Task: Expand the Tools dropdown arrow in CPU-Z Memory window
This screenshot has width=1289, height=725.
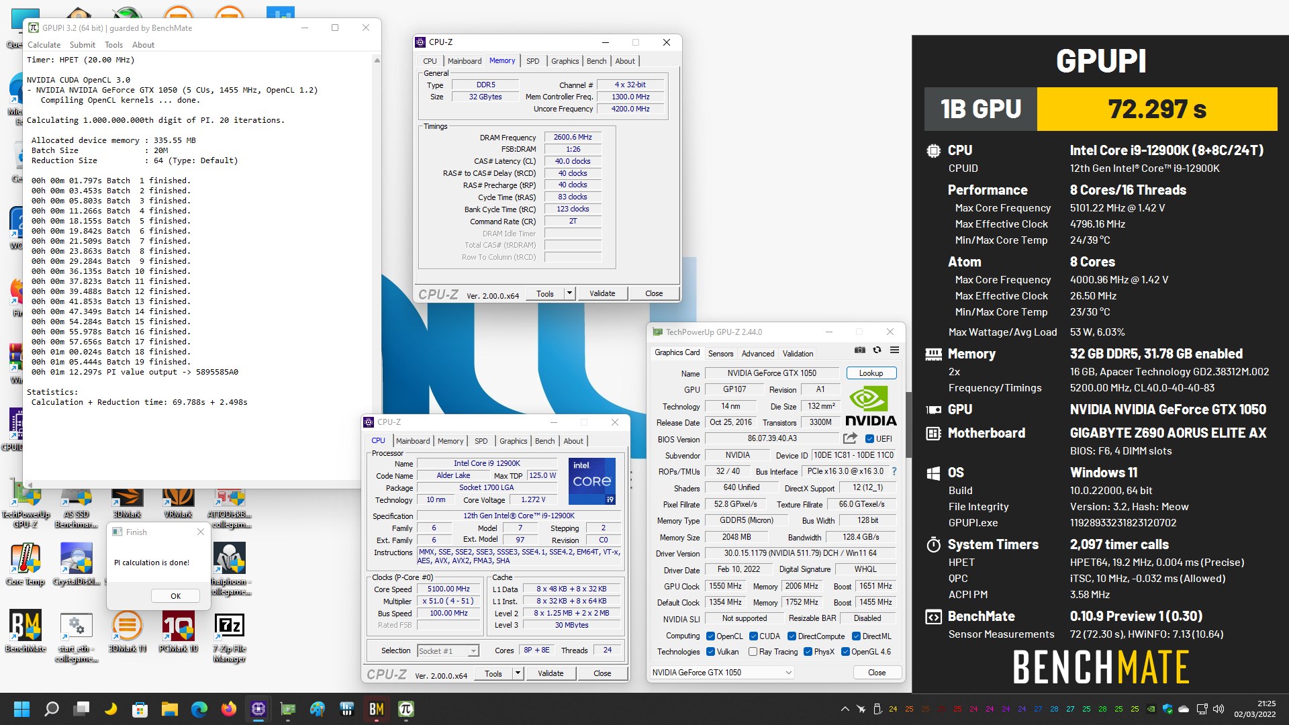Action: (x=569, y=293)
